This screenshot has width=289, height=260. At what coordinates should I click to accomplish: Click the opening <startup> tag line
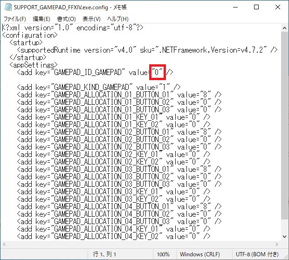(x=26, y=42)
